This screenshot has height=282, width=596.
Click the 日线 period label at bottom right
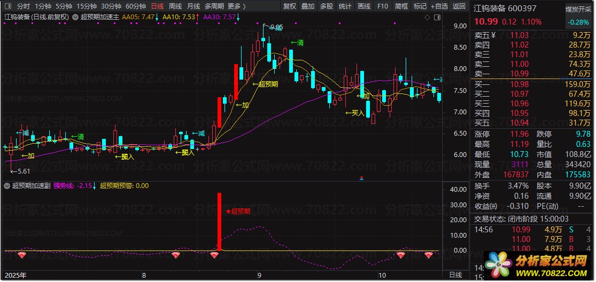[456, 275]
